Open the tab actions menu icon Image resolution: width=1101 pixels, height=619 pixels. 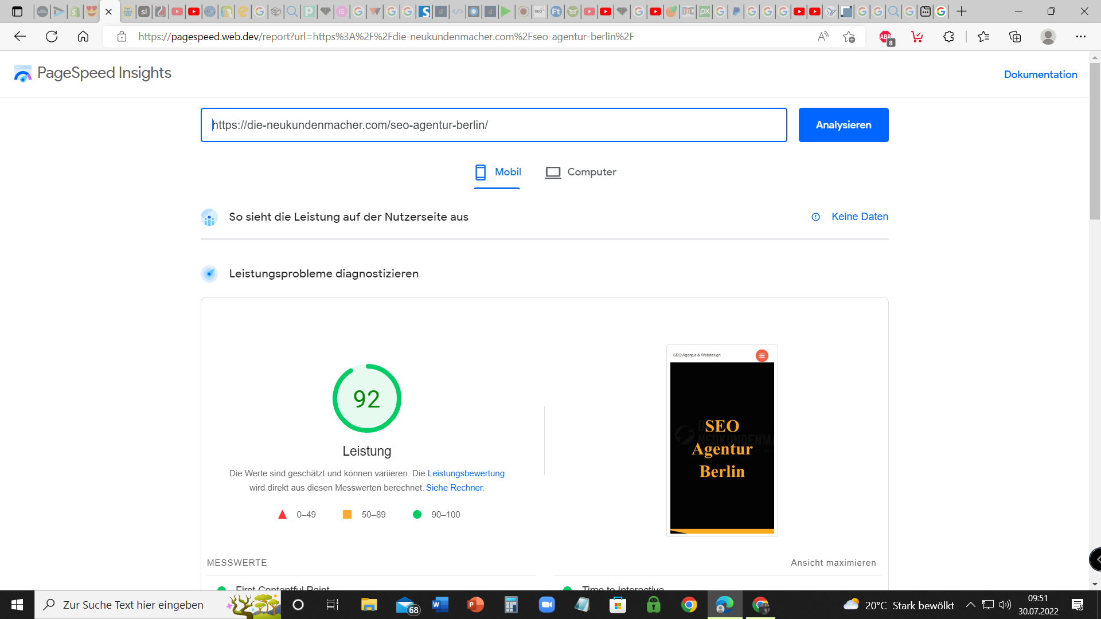(x=17, y=11)
